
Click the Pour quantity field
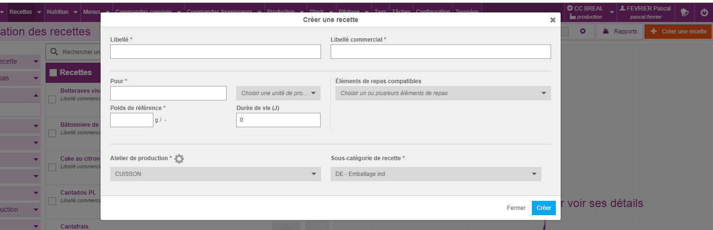[x=168, y=93]
